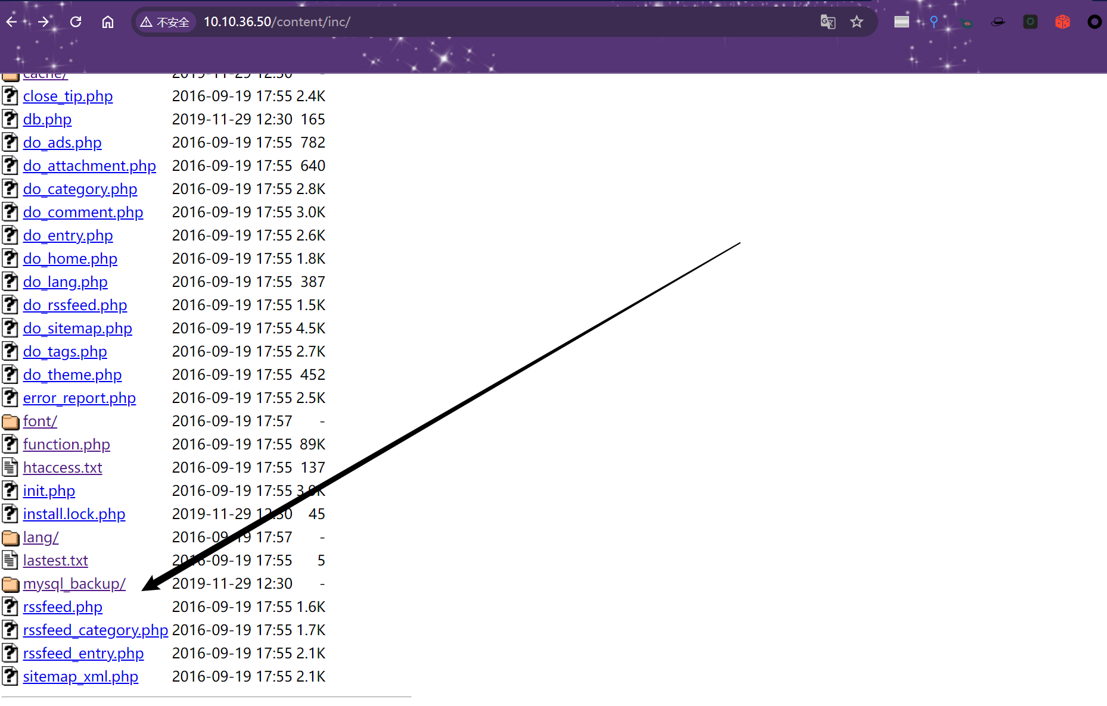The height and width of the screenshot is (706, 1107).
Task: Open the dark green square extension
Action: point(1030,22)
